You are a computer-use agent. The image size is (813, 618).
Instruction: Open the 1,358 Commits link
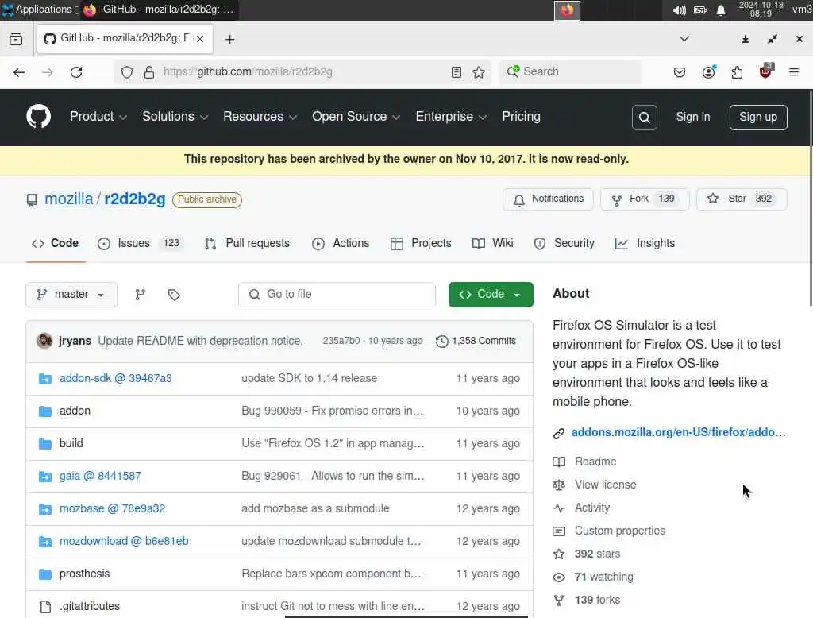tap(476, 341)
